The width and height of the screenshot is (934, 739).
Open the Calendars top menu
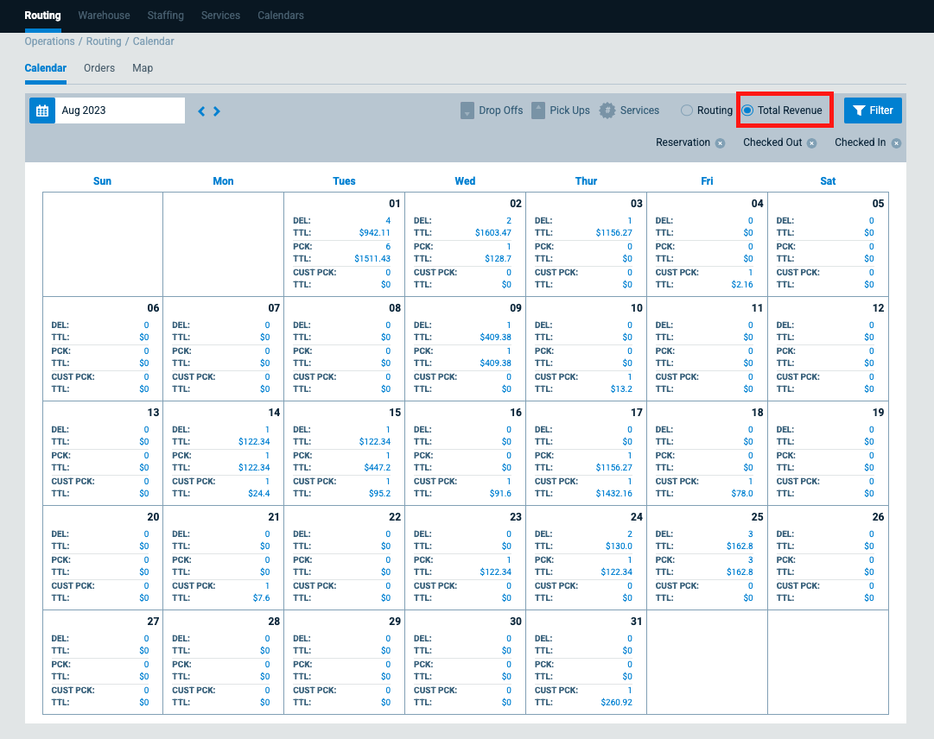(x=281, y=16)
